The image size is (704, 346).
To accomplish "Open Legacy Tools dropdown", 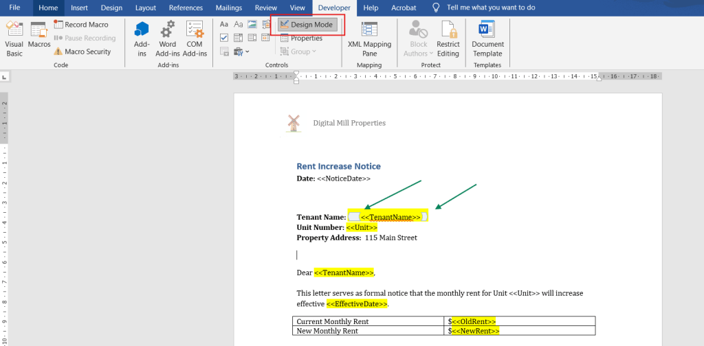I will coord(241,51).
